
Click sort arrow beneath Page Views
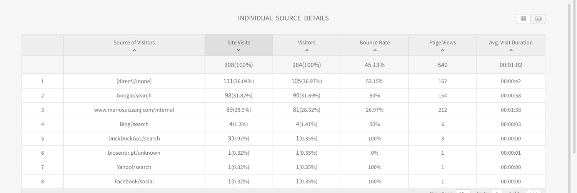[x=442, y=50]
